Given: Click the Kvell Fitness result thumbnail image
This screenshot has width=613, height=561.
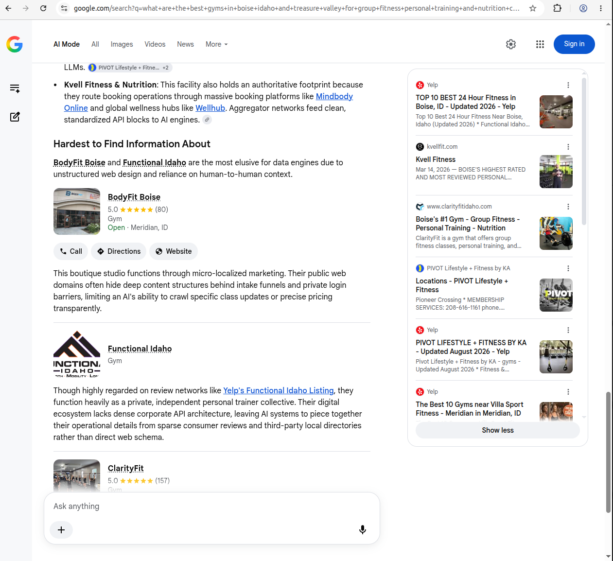Looking at the screenshot, I should (556, 172).
